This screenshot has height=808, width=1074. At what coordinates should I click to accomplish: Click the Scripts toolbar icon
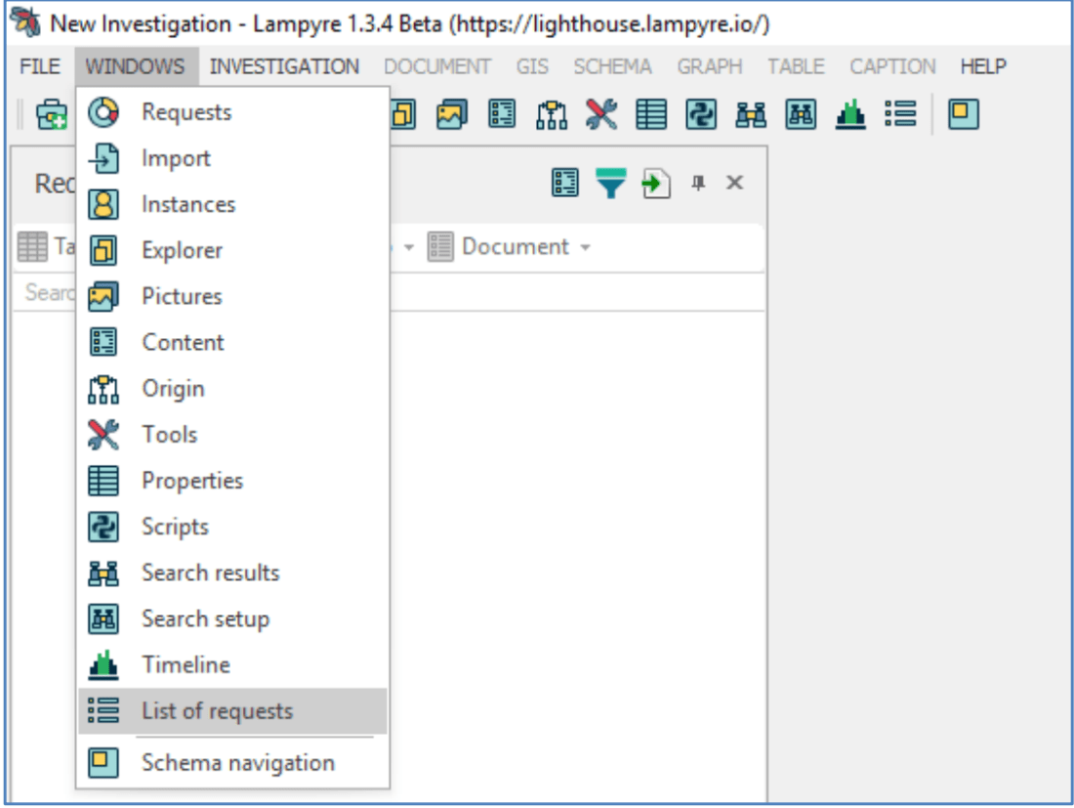[701, 114]
